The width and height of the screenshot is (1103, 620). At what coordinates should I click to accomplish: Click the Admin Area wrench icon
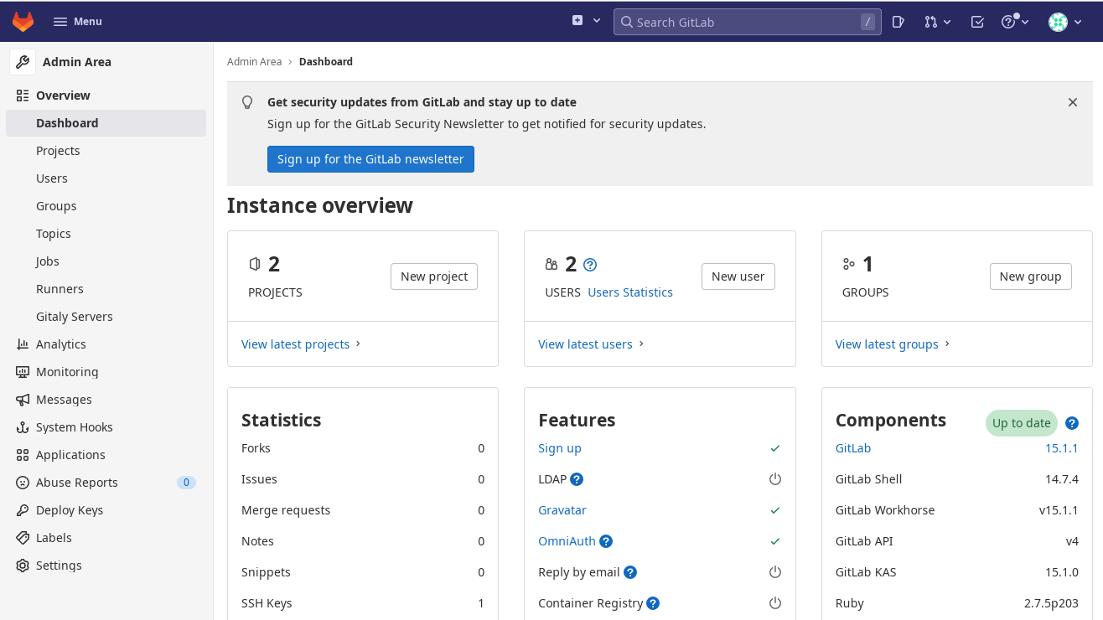(22, 61)
